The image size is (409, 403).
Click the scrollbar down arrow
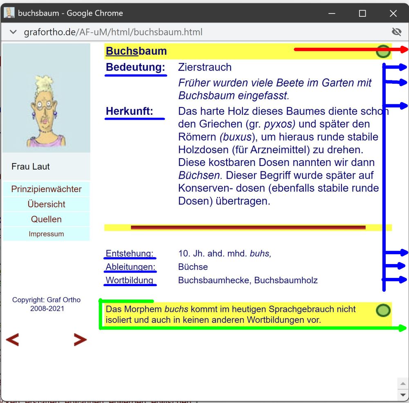pos(403,395)
